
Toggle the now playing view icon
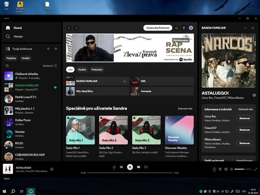pos(214,169)
